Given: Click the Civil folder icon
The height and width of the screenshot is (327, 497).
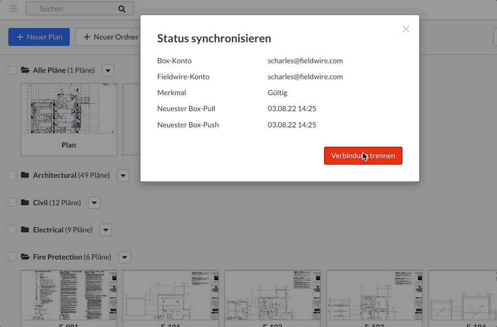Looking at the screenshot, I should [25, 203].
